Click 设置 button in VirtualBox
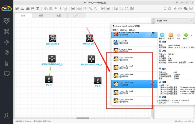 (171, 36)
